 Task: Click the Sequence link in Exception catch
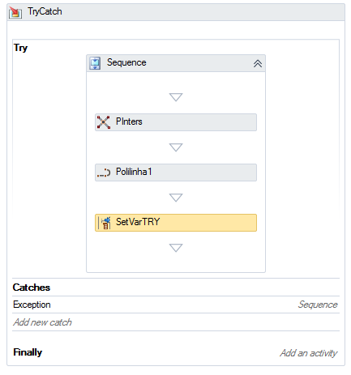318,305
